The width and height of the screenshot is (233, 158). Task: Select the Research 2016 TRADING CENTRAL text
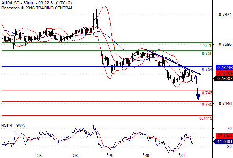[37, 8]
